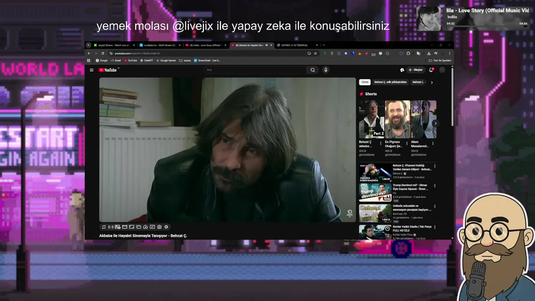The width and height of the screenshot is (535, 301).
Task: Take video screenshot with camera icon
Action: pyautogui.click(x=159, y=227)
